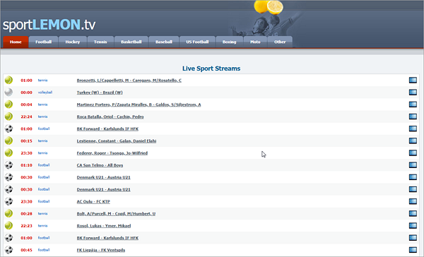Select the Moto tab
Image resolution: width=424 pixels, height=257 pixels.
tap(255, 42)
